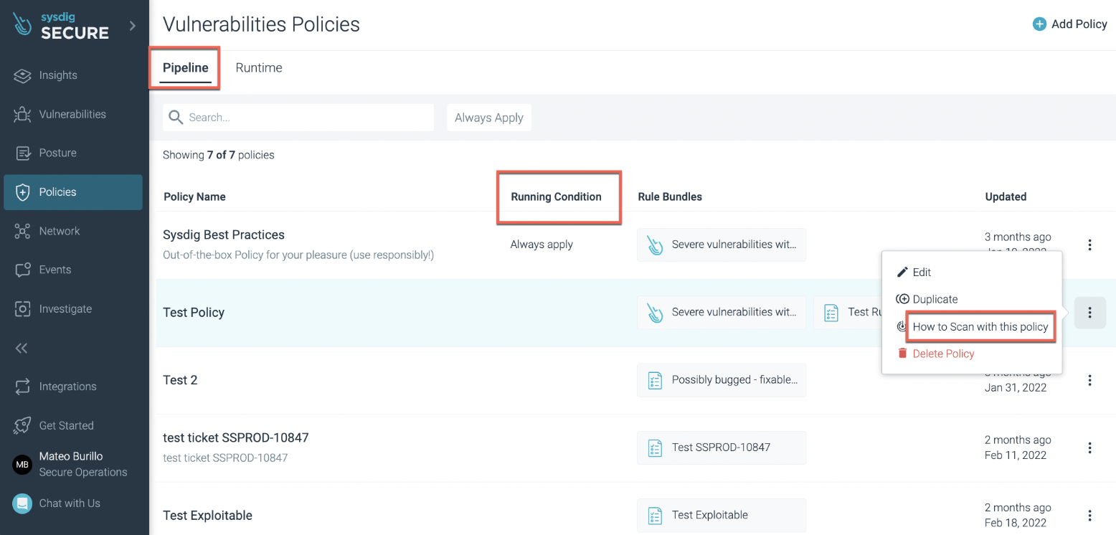Open Insights from the sidebar
Screen dimensions: 1116x535
click(x=57, y=75)
